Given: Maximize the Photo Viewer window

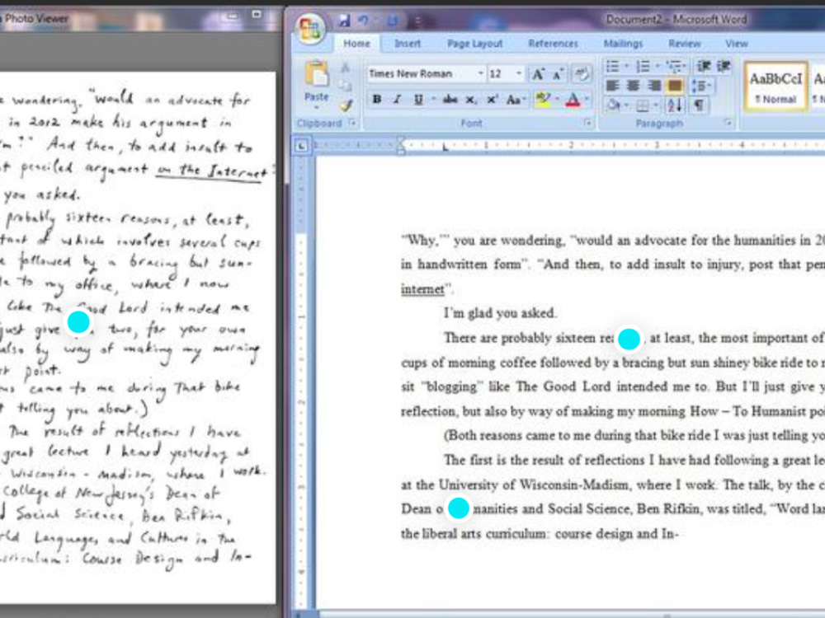Looking at the screenshot, I should click(x=257, y=15).
